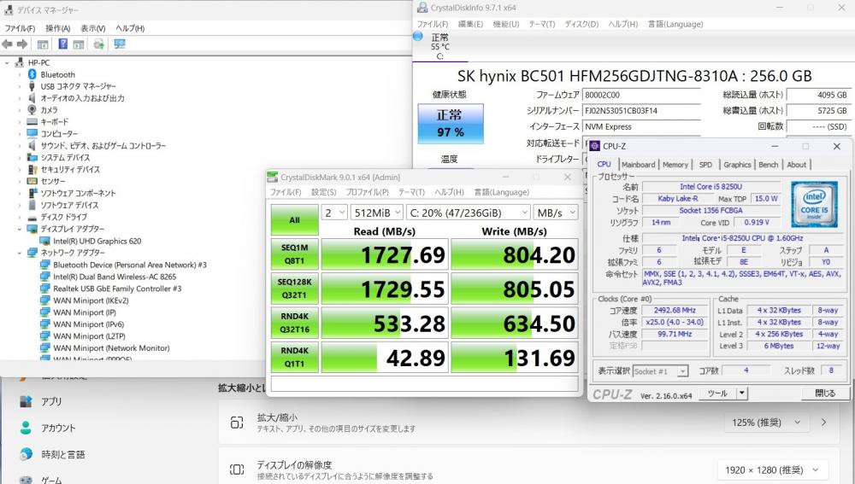Select the Bluetooth category icon in device tree

click(x=32, y=74)
